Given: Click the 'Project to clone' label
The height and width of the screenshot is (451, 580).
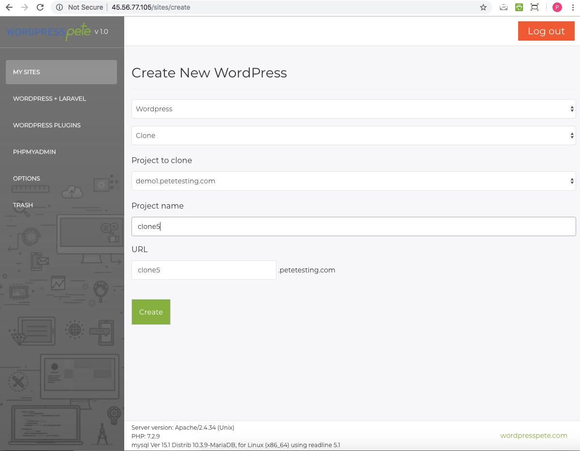Looking at the screenshot, I should [161, 160].
